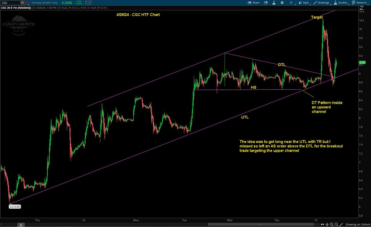Click the order entry money icon
The width and height of the screenshot is (371, 227).
click(x=266, y=2)
